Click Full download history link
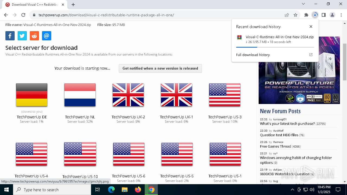 (x=253, y=55)
